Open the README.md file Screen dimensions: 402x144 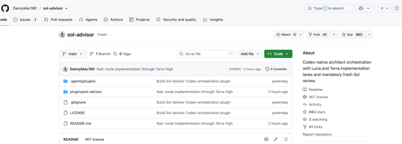pos(80,123)
